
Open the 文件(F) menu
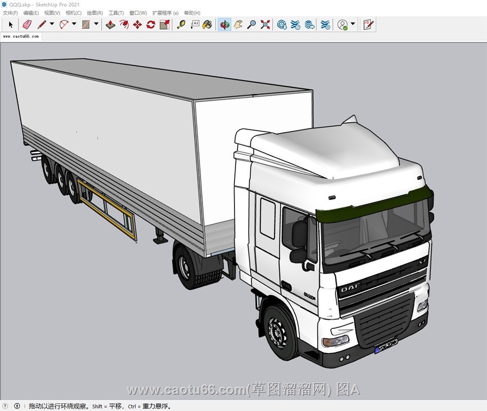pos(10,13)
